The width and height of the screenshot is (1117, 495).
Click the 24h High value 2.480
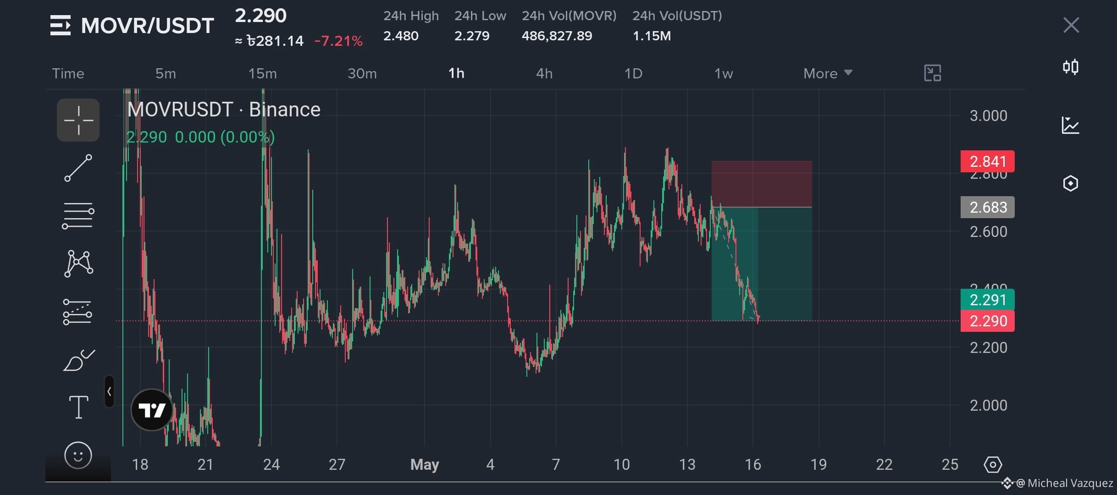click(x=401, y=36)
